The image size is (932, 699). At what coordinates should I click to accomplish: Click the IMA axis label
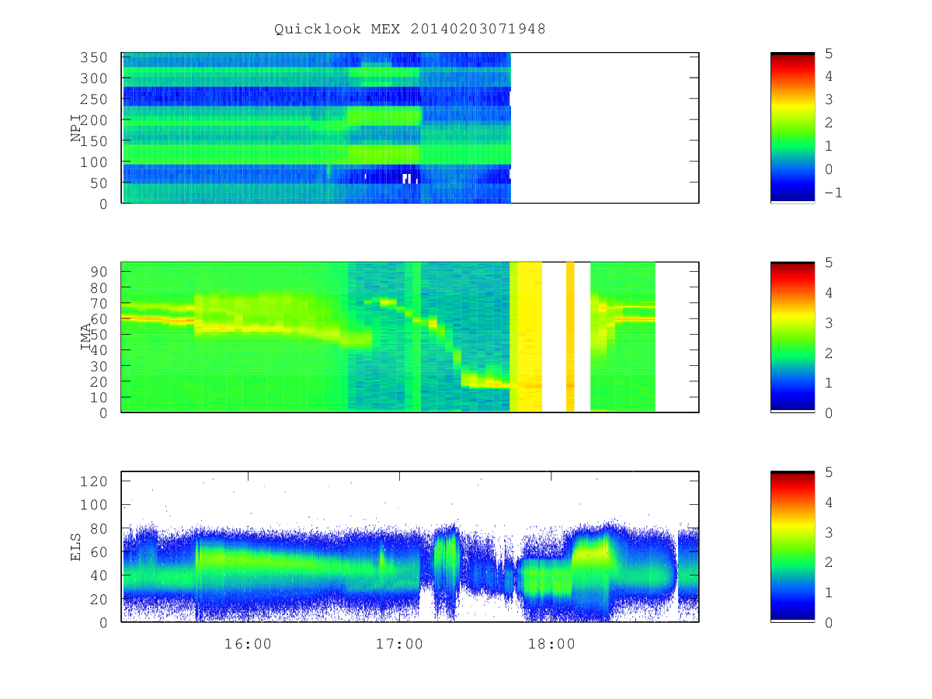[x=86, y=337]
